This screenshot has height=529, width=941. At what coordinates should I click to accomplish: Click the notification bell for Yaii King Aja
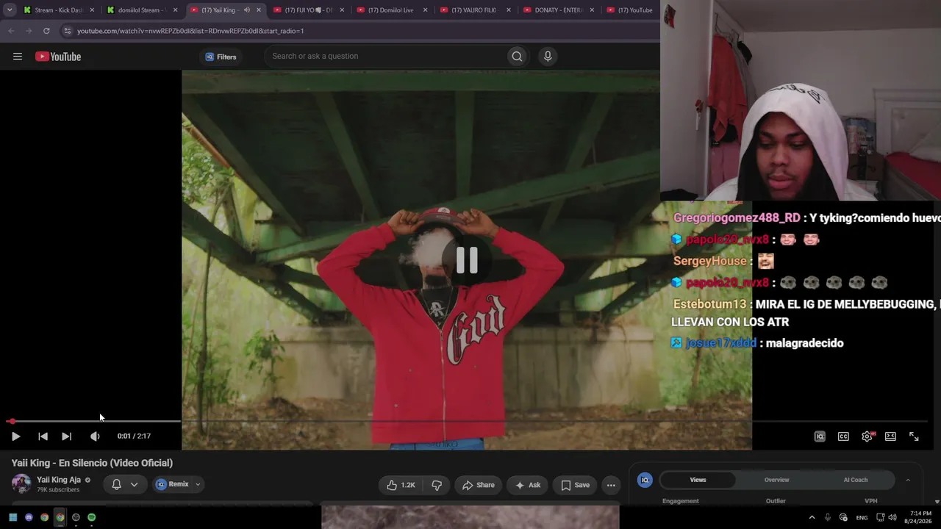[x=116, y=484]
